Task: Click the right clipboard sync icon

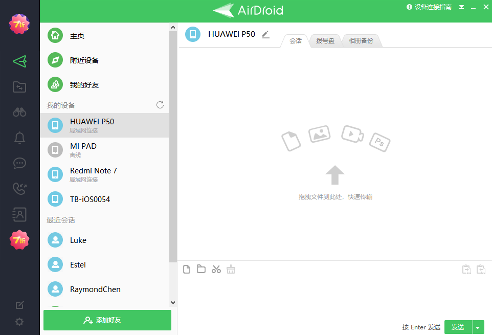Action: point(481,270)
